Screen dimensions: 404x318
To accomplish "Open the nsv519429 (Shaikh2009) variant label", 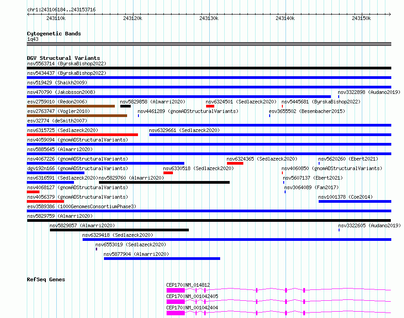I will click(x=57, y=83).
